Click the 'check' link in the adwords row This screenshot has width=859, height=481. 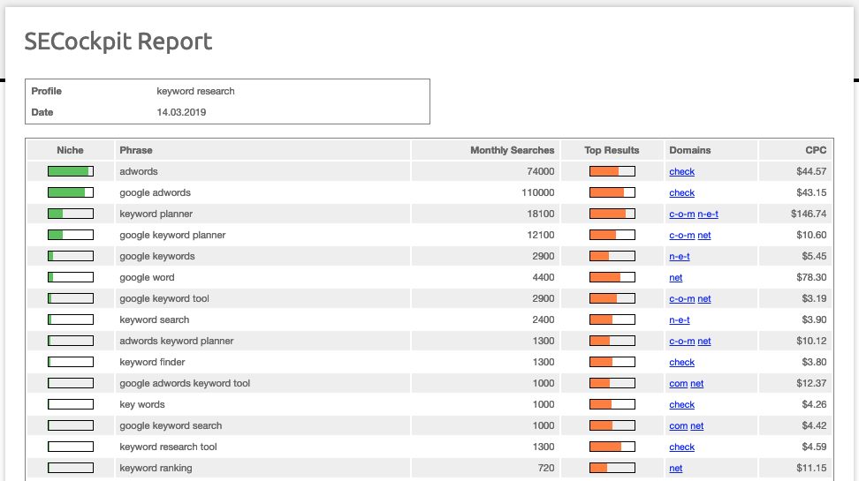click(x=681, y=172)
